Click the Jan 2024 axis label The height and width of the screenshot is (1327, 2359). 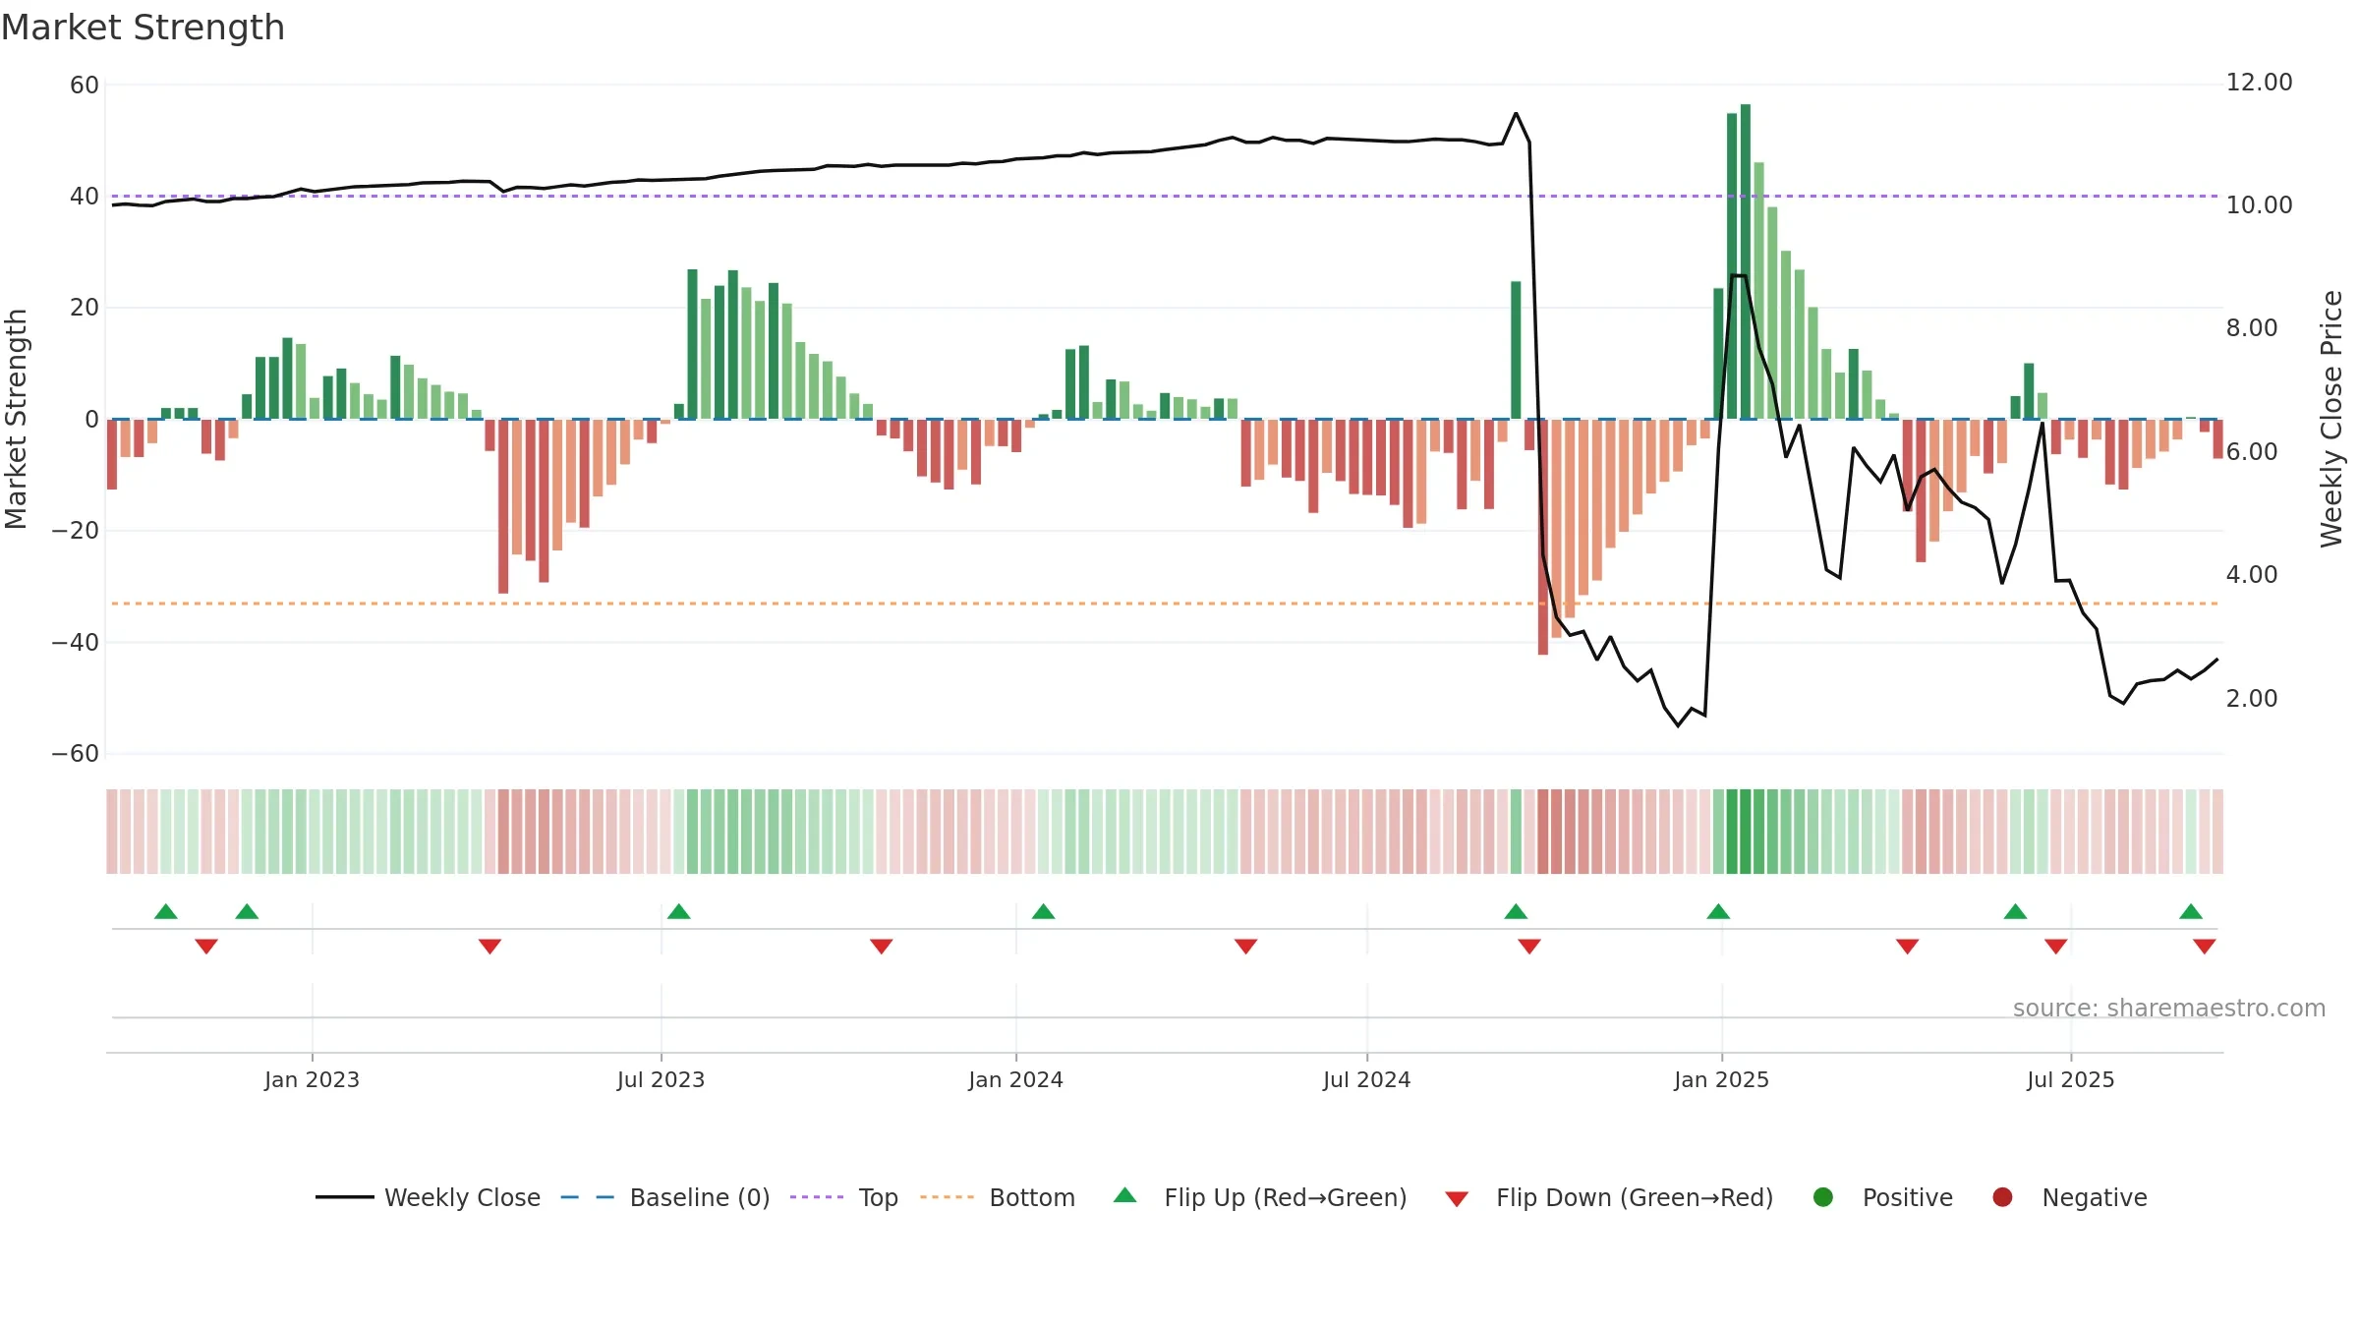(1015, 1079)
